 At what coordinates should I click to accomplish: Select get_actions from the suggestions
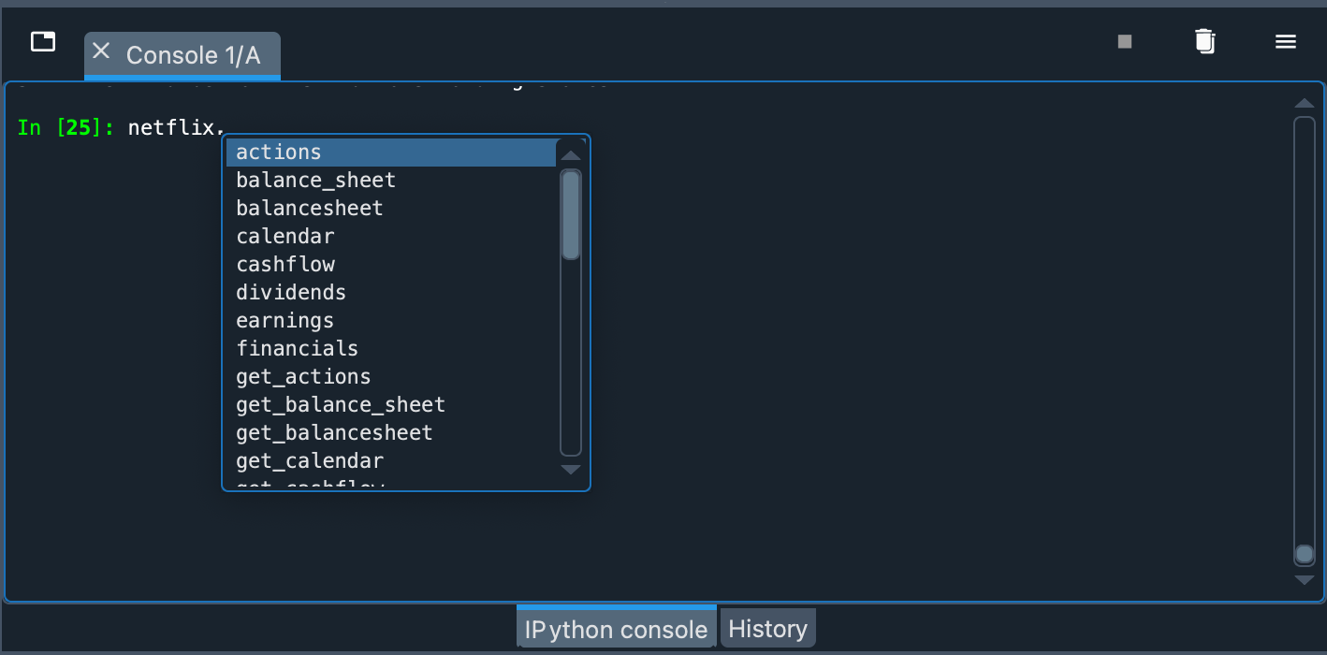(303, 376)
